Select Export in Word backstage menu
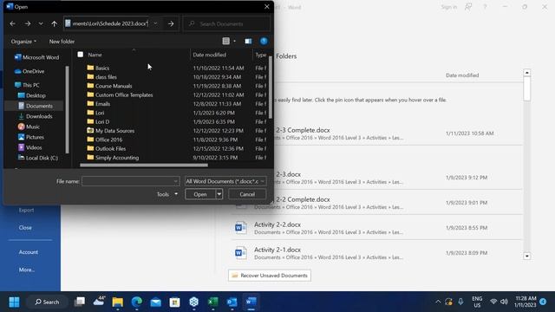 point(26,210)
